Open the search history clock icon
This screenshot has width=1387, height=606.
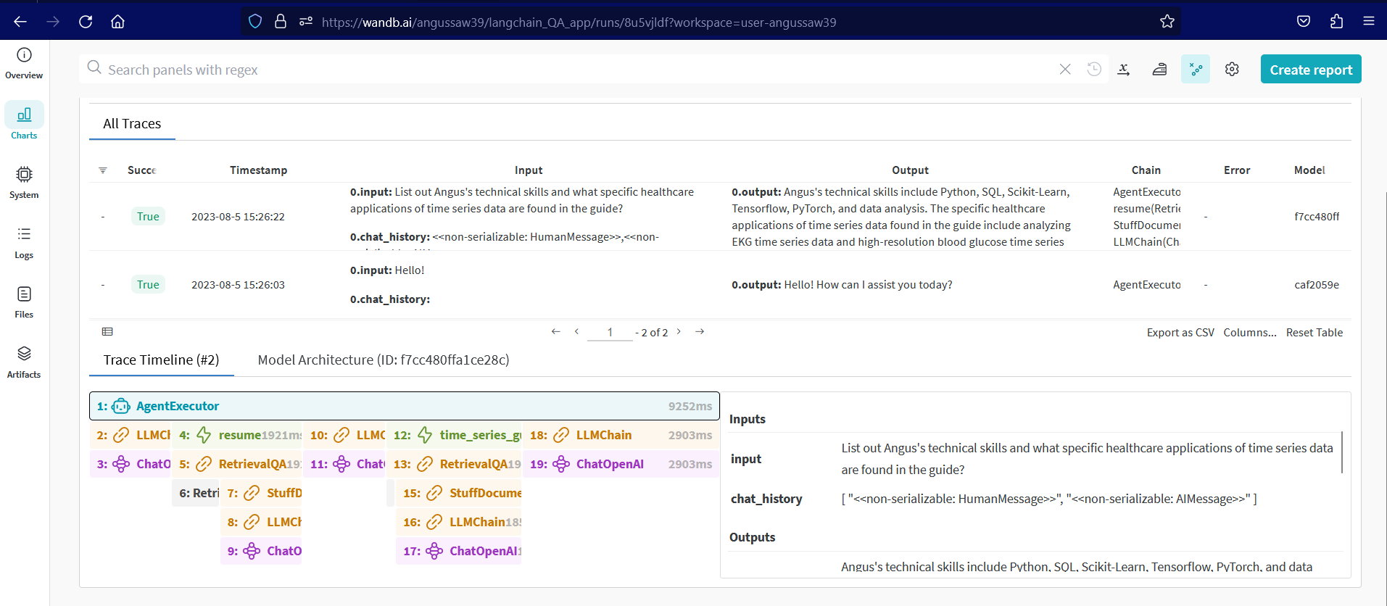click(x=1094, y=70)
